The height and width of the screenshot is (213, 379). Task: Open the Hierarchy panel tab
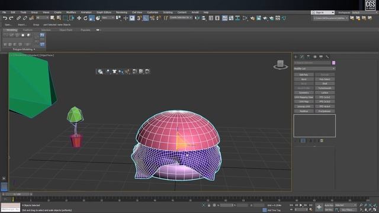[309, 57]
